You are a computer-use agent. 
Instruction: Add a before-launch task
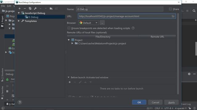pyautogui.click(x=70, y=82)
